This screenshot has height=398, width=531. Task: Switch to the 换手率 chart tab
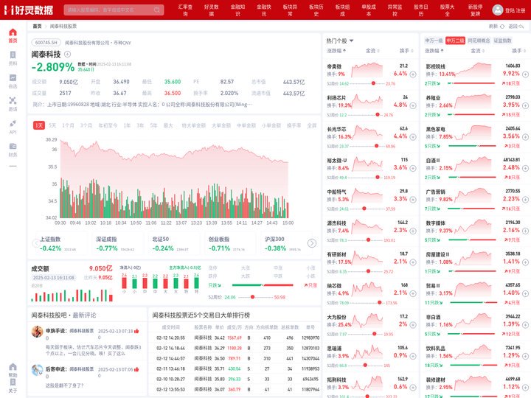[294, 125]
